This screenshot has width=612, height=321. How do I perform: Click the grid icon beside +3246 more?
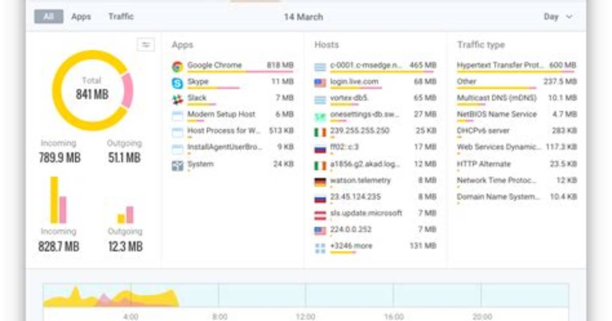(320, 248)
